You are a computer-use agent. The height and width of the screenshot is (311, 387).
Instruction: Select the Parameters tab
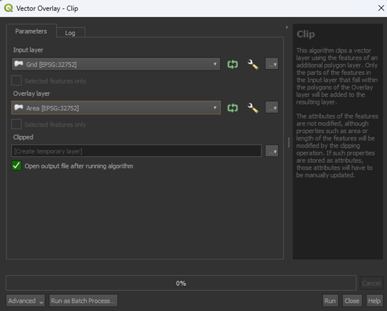(x=31, y=31)
